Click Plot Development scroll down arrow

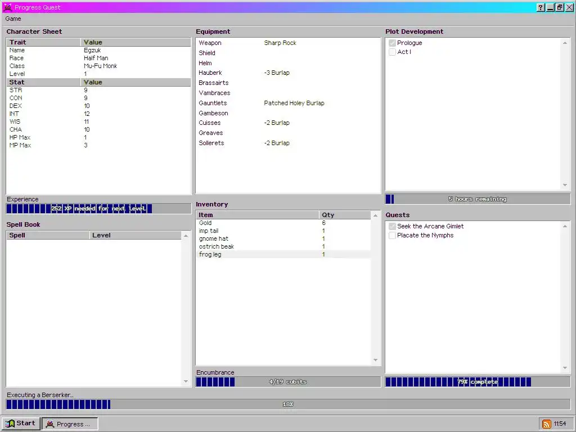(x=565, y=185)
